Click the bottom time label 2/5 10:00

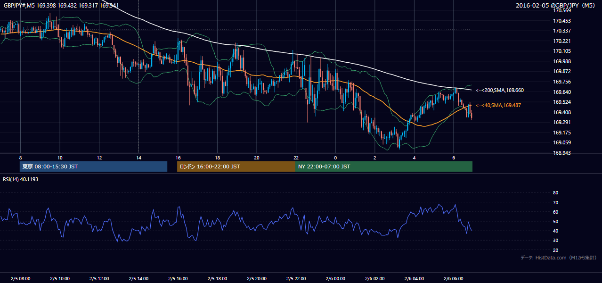point(60,279)
